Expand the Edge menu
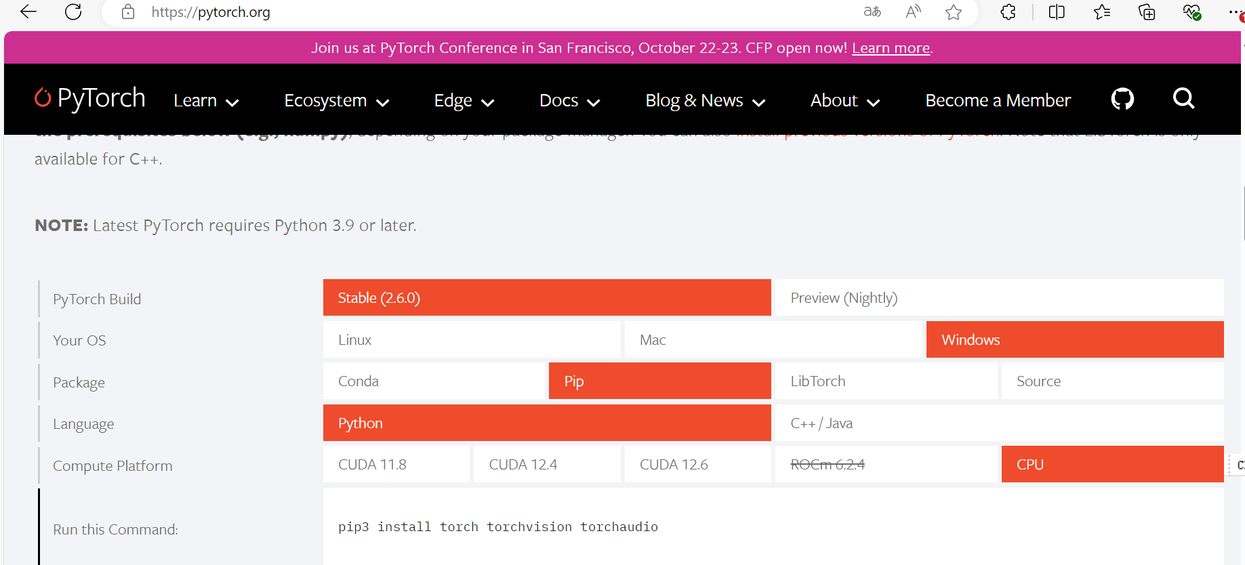1245x565 pixels. point(464,100)
